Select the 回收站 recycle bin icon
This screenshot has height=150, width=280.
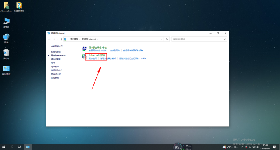pos(6,54)
